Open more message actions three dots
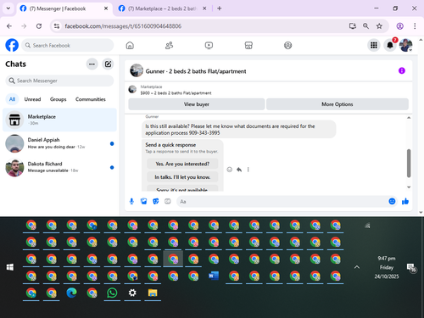This screenshot has height=318, width=424. click(248, 170)
